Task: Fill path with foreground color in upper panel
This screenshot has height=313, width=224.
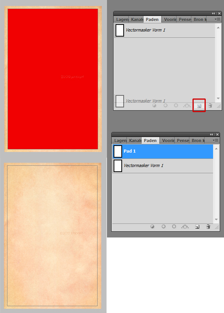Action: [154, 106]
